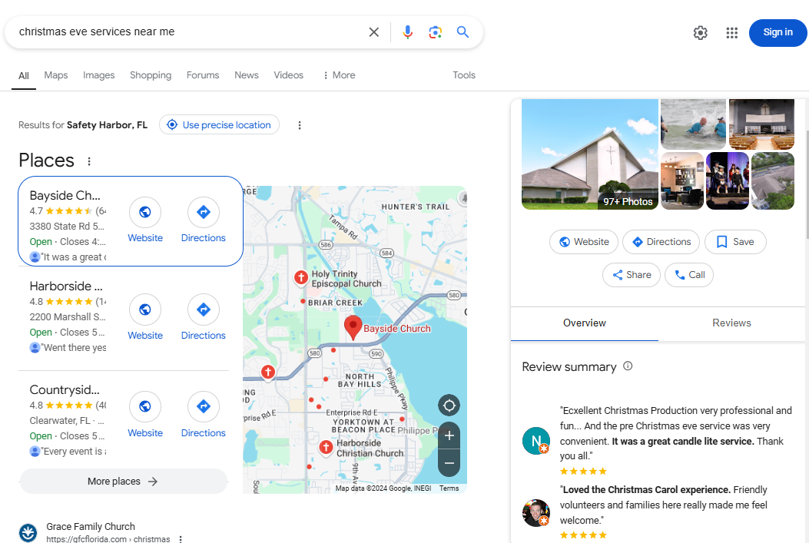Select the Countryside place listing title
This screenshot has width=809, height=543.
point(65,390)
